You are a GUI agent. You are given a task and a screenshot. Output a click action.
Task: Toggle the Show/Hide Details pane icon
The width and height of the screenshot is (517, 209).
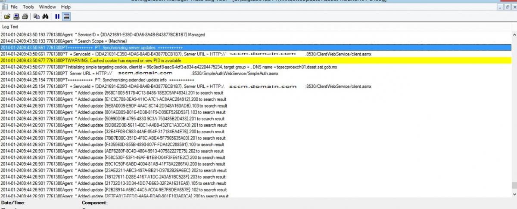66,17
